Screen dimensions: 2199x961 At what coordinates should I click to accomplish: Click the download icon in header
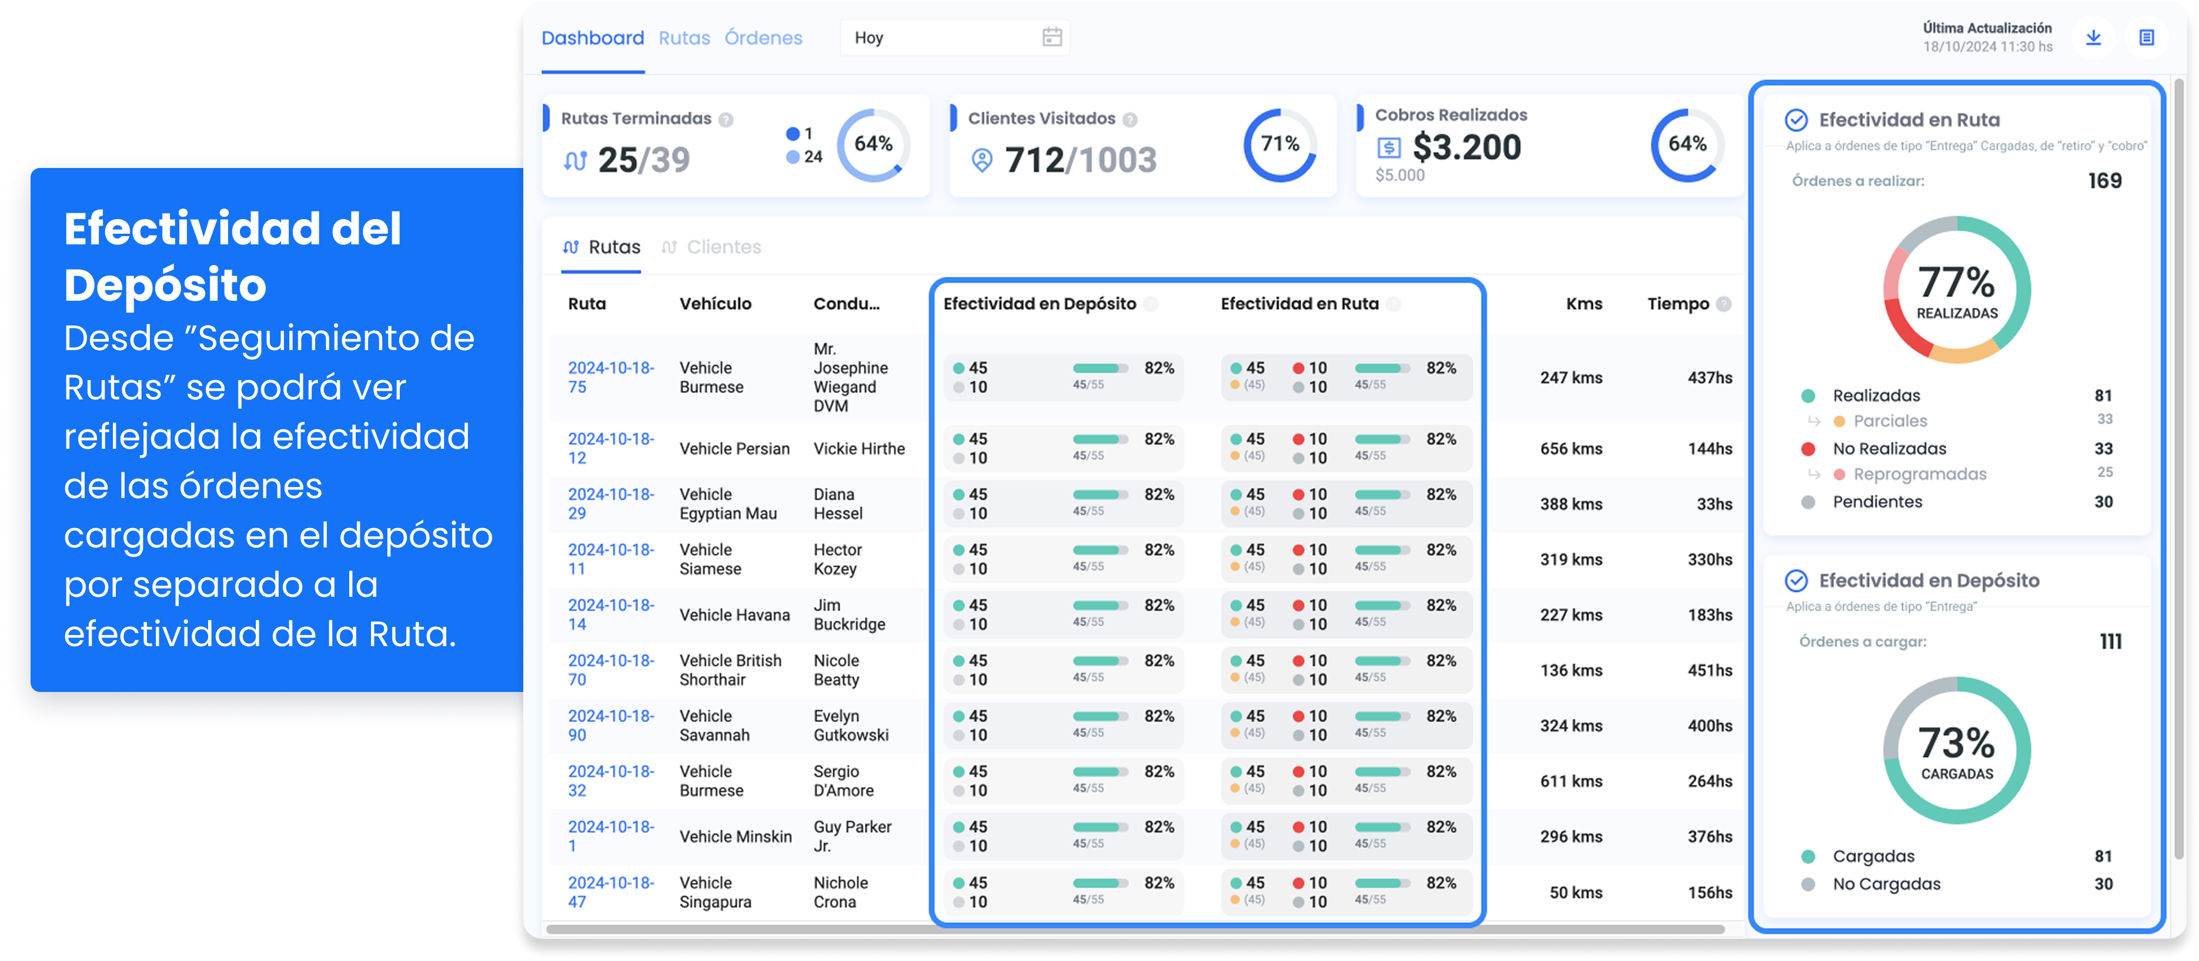coord(2093,38)
